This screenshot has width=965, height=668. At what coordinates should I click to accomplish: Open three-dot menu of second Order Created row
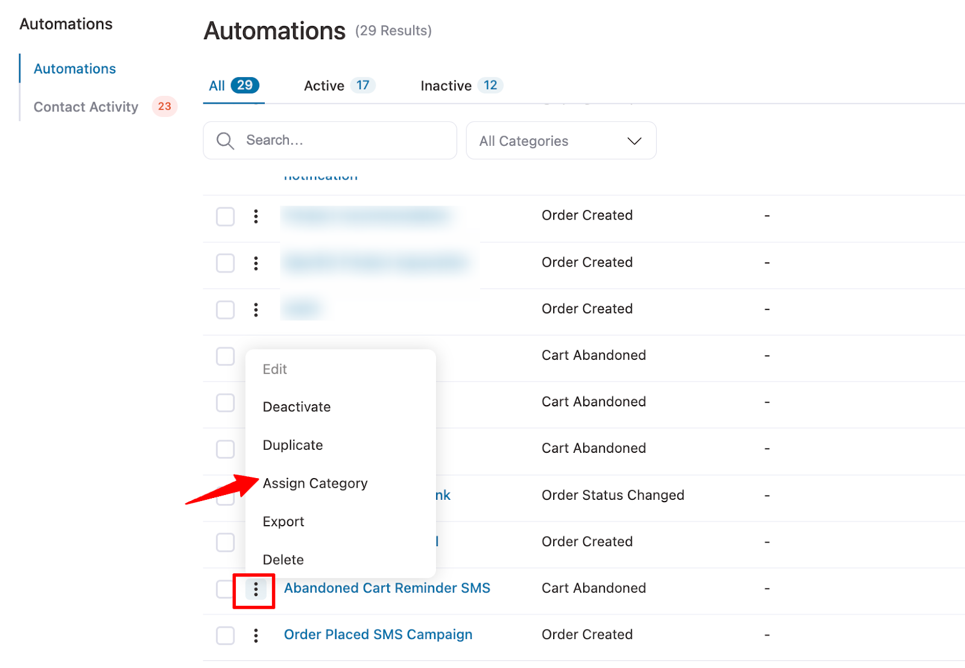[256, 263]
